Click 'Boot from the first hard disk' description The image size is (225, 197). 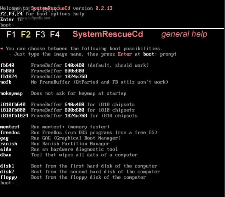94,166
